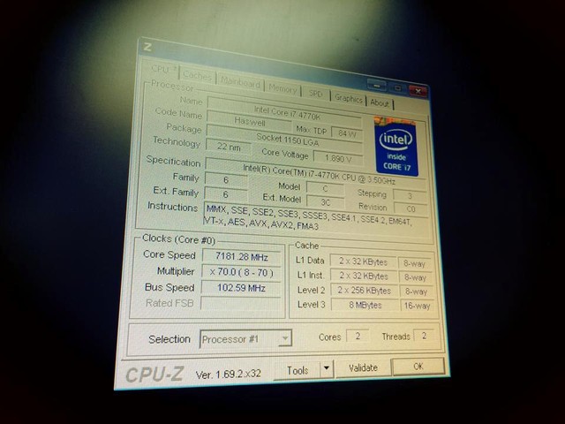Screen dimensions: 565x424
Task: Click the Ext. Model value 3C
Action: point(326,202)
